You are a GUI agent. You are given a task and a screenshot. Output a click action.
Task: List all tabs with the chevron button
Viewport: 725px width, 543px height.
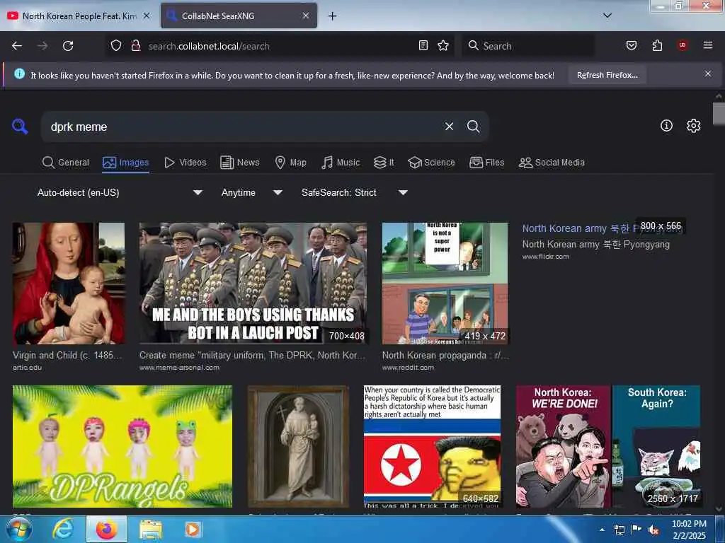point(607,16)
